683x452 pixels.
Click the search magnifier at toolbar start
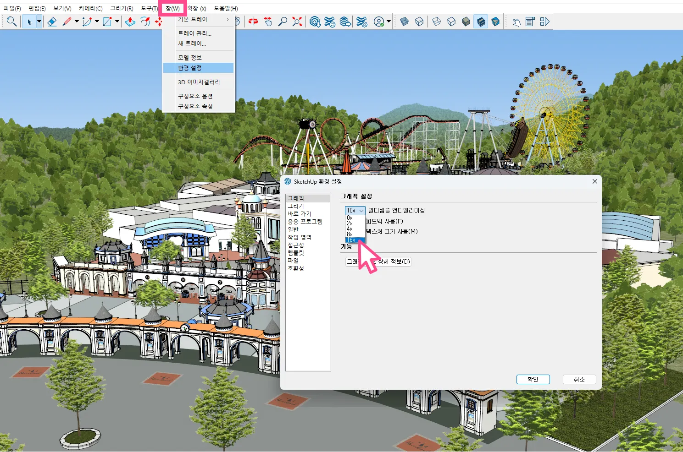tap(11, 22)
